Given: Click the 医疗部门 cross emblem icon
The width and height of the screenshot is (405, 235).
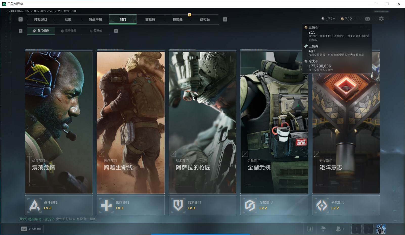Looking at the screenshot, I should [106, 205].
